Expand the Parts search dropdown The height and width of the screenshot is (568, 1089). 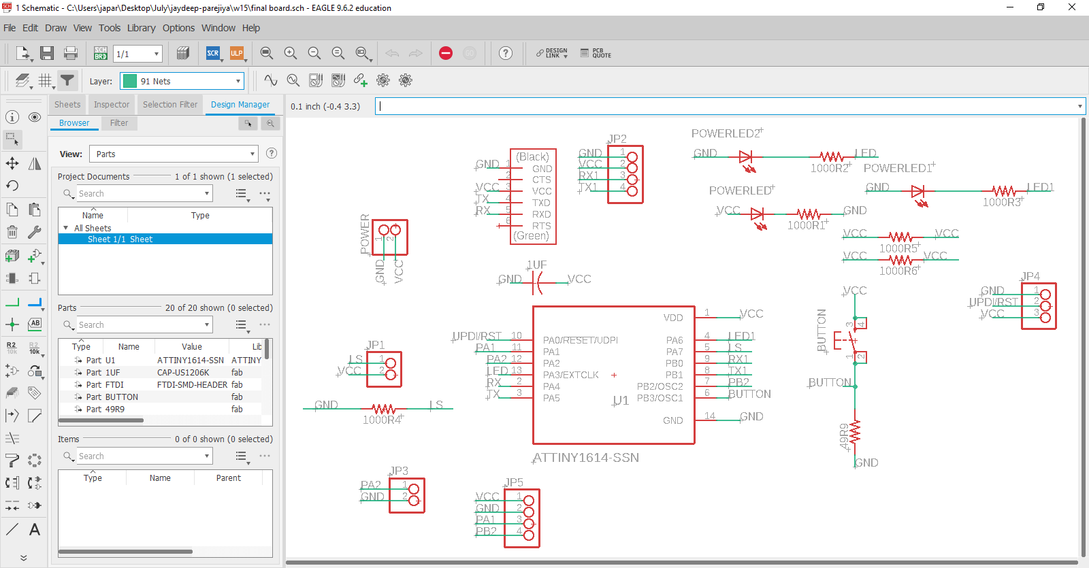(x=207, y=324)
